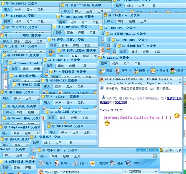The image size is (186, 174).
Task: Open 娱乐 tab in 沉默式&樱 window
Action: 62,118
